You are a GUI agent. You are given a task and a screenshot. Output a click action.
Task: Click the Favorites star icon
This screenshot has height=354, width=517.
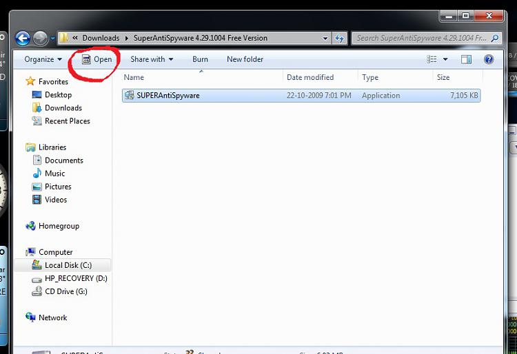click(30, 81)
